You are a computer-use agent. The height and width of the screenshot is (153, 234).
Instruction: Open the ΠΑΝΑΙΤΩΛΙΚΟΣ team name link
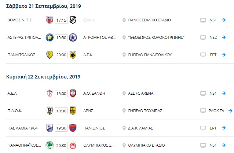point(21,55)
